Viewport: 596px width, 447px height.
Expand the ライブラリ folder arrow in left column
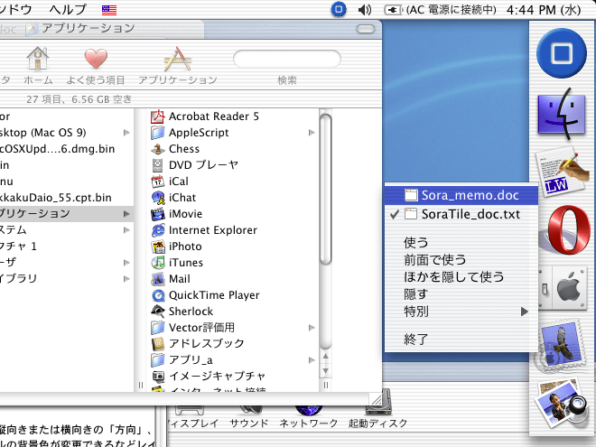point(126,279)
